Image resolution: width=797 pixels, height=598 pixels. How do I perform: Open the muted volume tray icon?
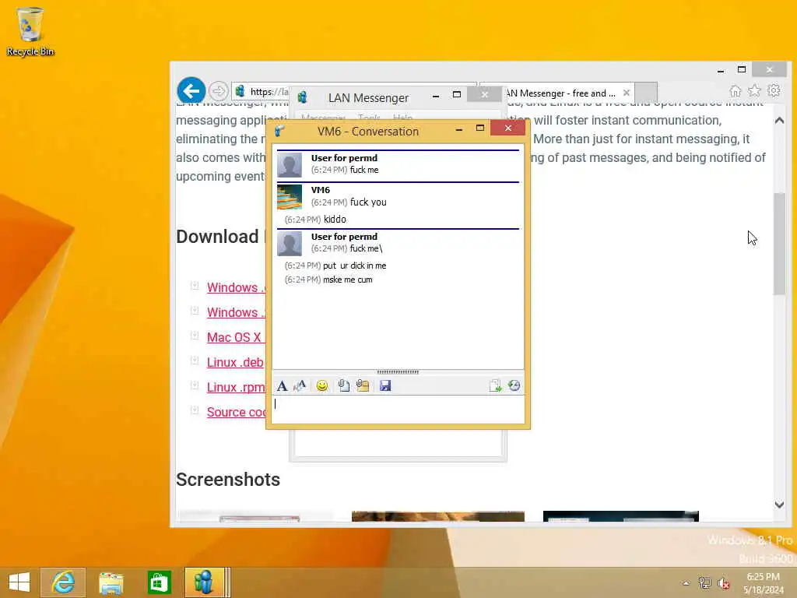point(723,583)
